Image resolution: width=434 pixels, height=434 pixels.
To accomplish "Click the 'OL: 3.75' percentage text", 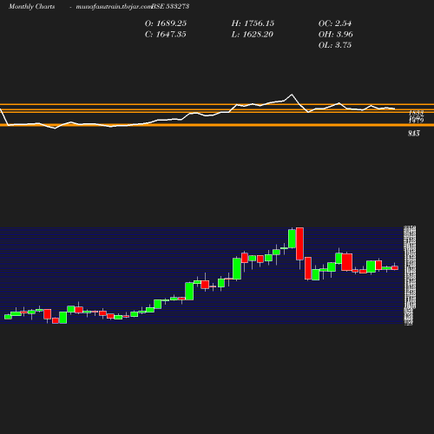I will click(335, 45).
